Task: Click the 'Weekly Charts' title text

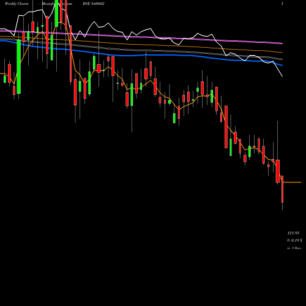Action: 17,4
